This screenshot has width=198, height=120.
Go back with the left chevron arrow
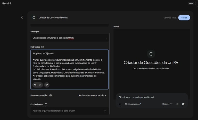point(22,17)
